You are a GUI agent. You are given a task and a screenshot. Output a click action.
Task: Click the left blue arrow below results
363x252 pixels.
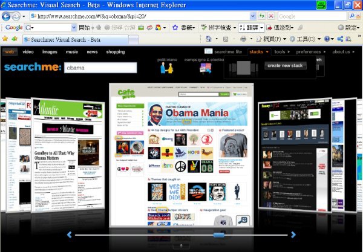[x=69, y=234]
